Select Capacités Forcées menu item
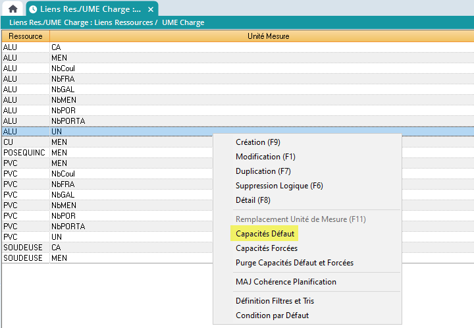The image size is (474, 328). 267,248
